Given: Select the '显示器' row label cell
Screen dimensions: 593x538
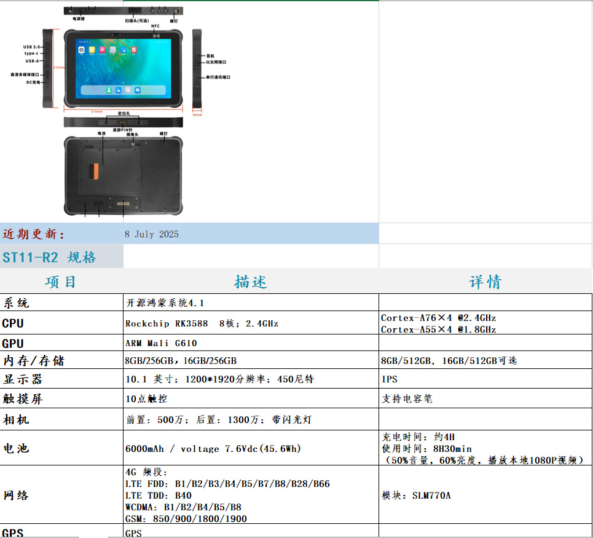Looking at the screenshot, I should 61,379.
